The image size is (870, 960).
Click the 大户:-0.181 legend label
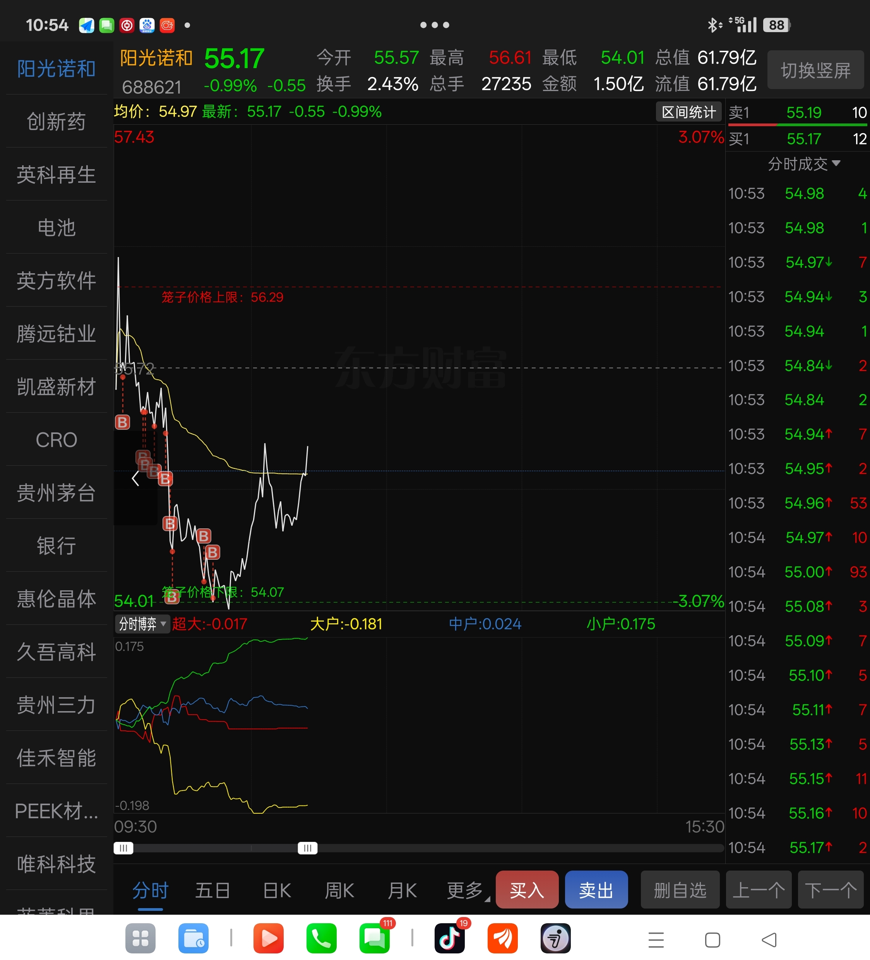point(346,623)
